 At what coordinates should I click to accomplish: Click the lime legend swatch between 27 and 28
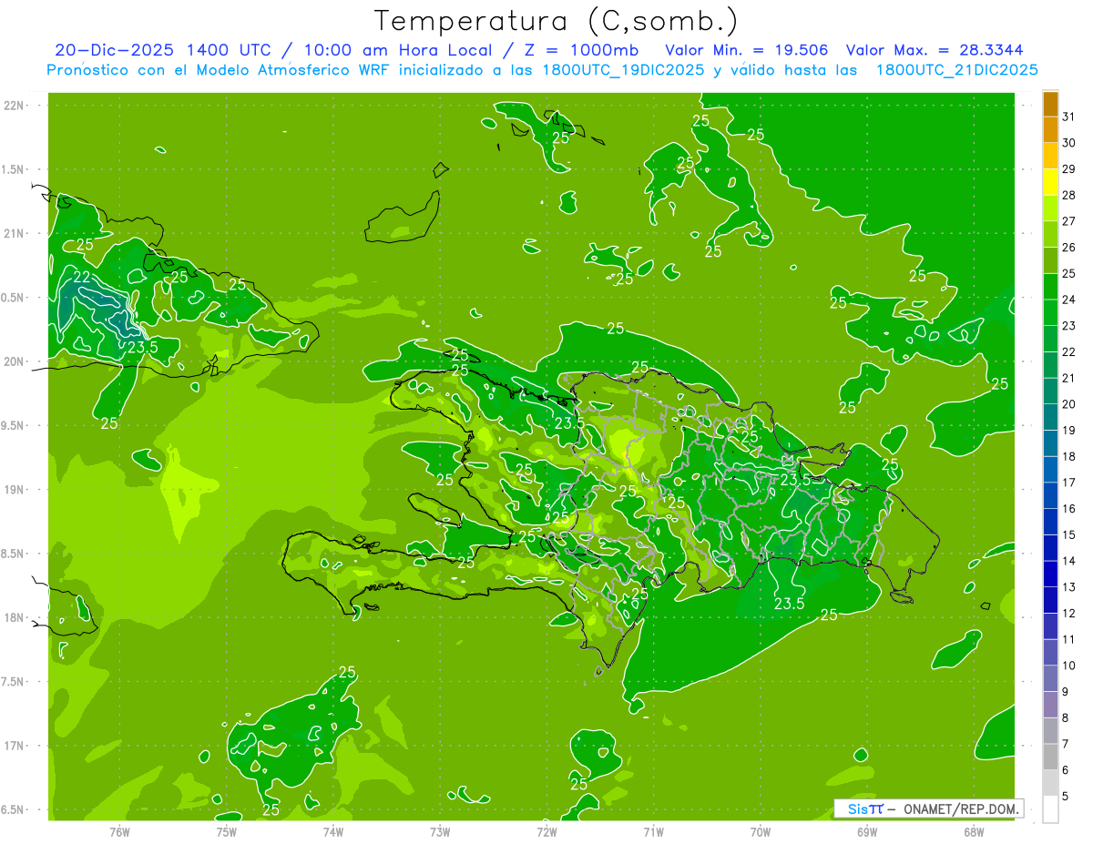click(x=1050, y=208)
